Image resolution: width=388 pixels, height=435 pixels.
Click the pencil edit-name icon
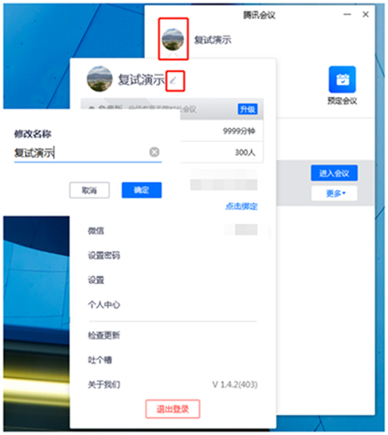coord(173,80)
